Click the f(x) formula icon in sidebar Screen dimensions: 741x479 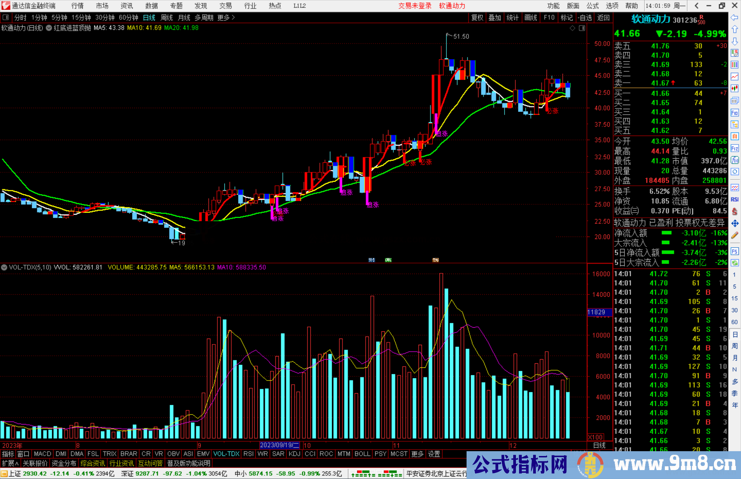[734, 160]
